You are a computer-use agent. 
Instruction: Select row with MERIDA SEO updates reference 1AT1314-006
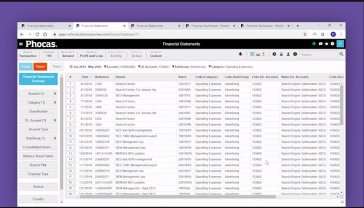coord(204,153)
